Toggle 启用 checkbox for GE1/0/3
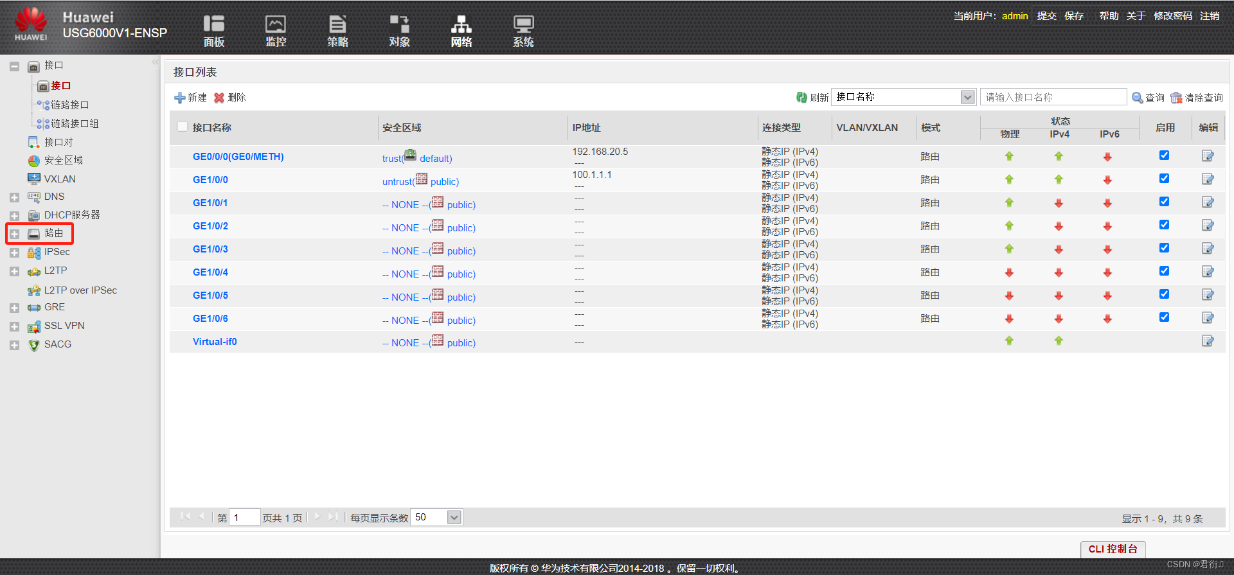The height and width of the screenshot is (575, 1234). pyautogui.click(x=1164, y=248)
